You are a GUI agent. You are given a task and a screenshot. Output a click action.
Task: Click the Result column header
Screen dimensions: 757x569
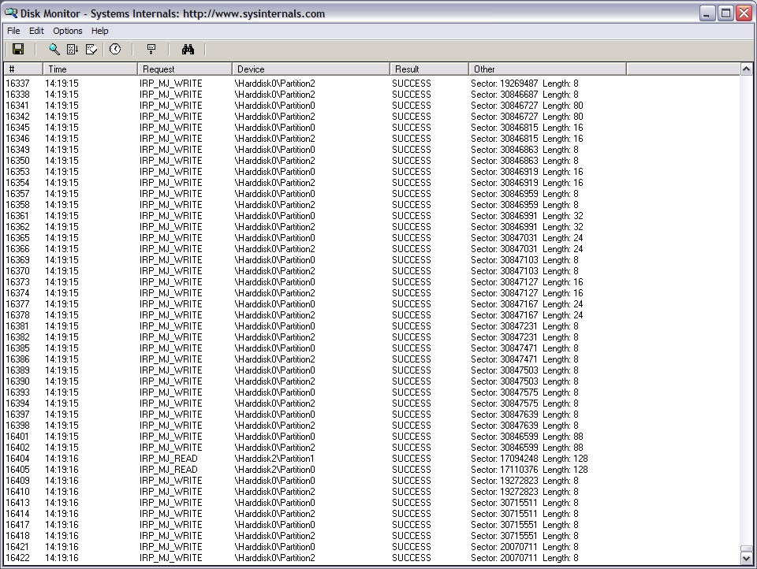pos(429,69)
